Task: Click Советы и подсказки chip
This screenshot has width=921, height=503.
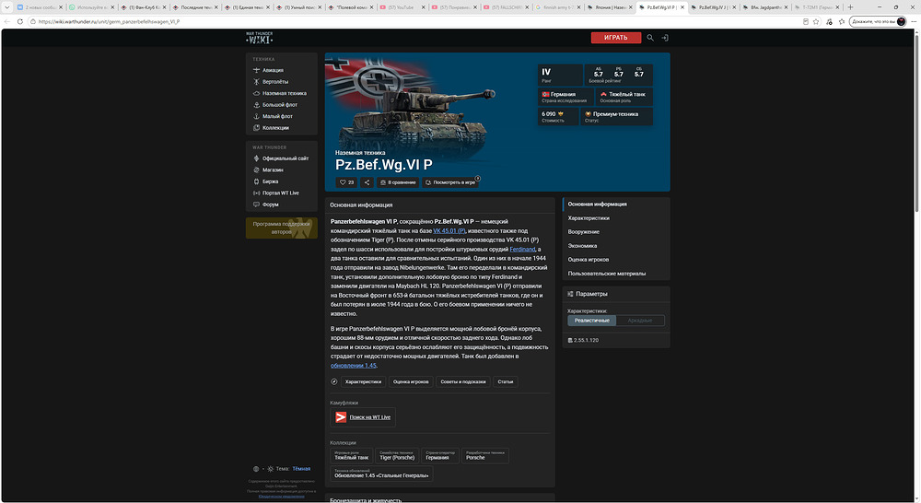Action: pyautogui.click(x=463, y=381)
